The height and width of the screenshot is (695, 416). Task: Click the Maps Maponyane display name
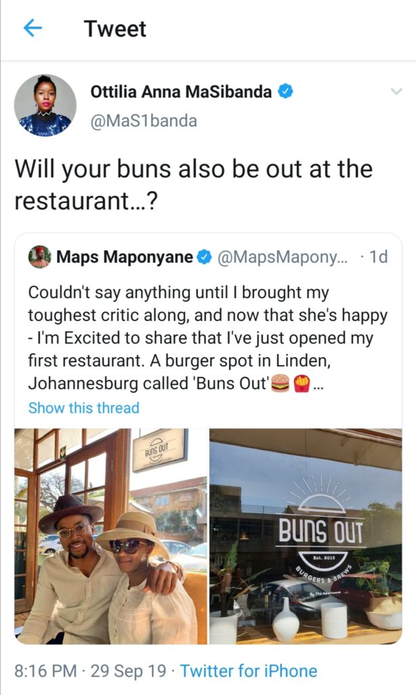pos(125,257)
